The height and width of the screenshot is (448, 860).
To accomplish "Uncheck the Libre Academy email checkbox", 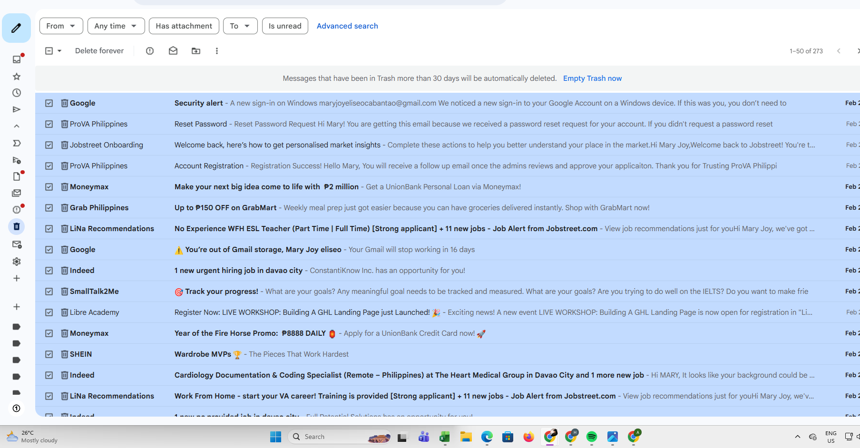I will (49, 312).
